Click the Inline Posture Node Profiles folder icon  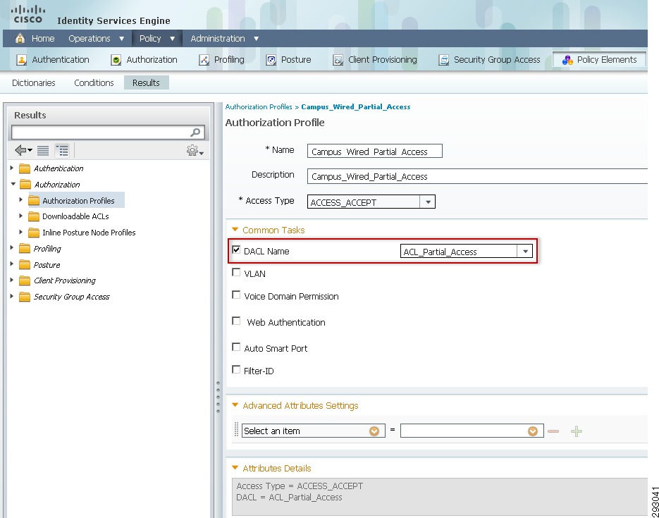(34, 233)
